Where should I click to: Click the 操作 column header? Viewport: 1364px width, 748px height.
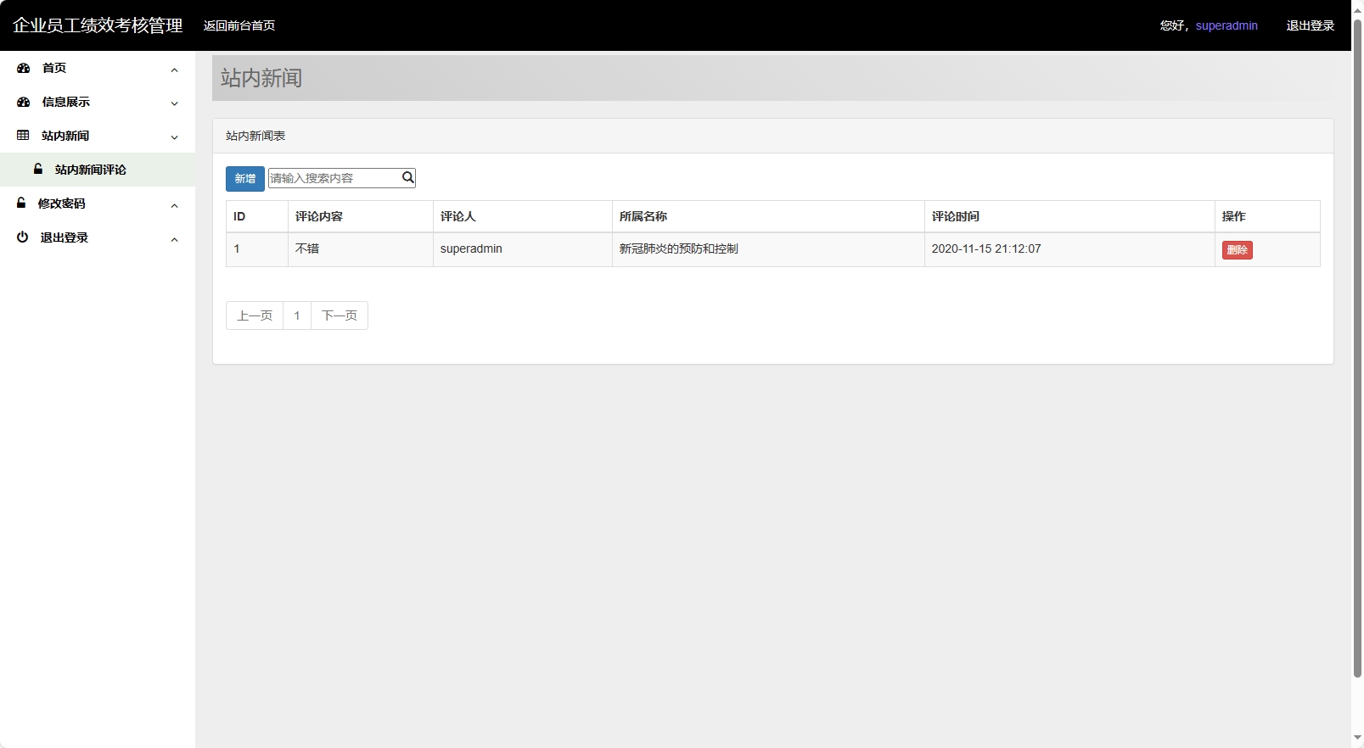click(1267, 216)
